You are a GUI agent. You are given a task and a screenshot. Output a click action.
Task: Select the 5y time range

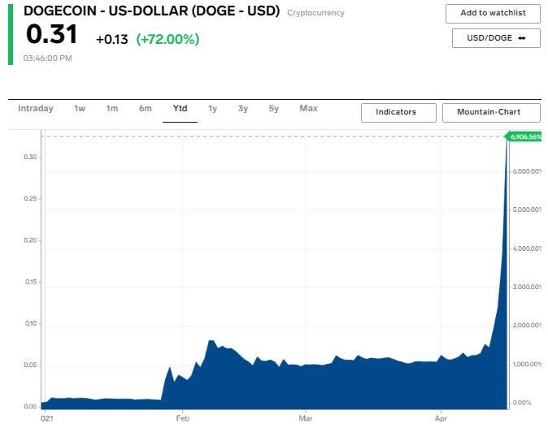click(274, 109)
